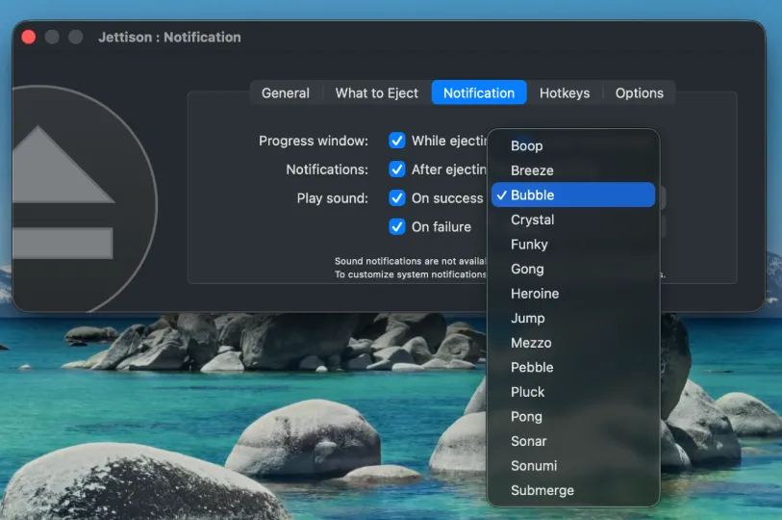Select Jump in the dropdown list
Screen dimensions: 782x520
(573, 318)
